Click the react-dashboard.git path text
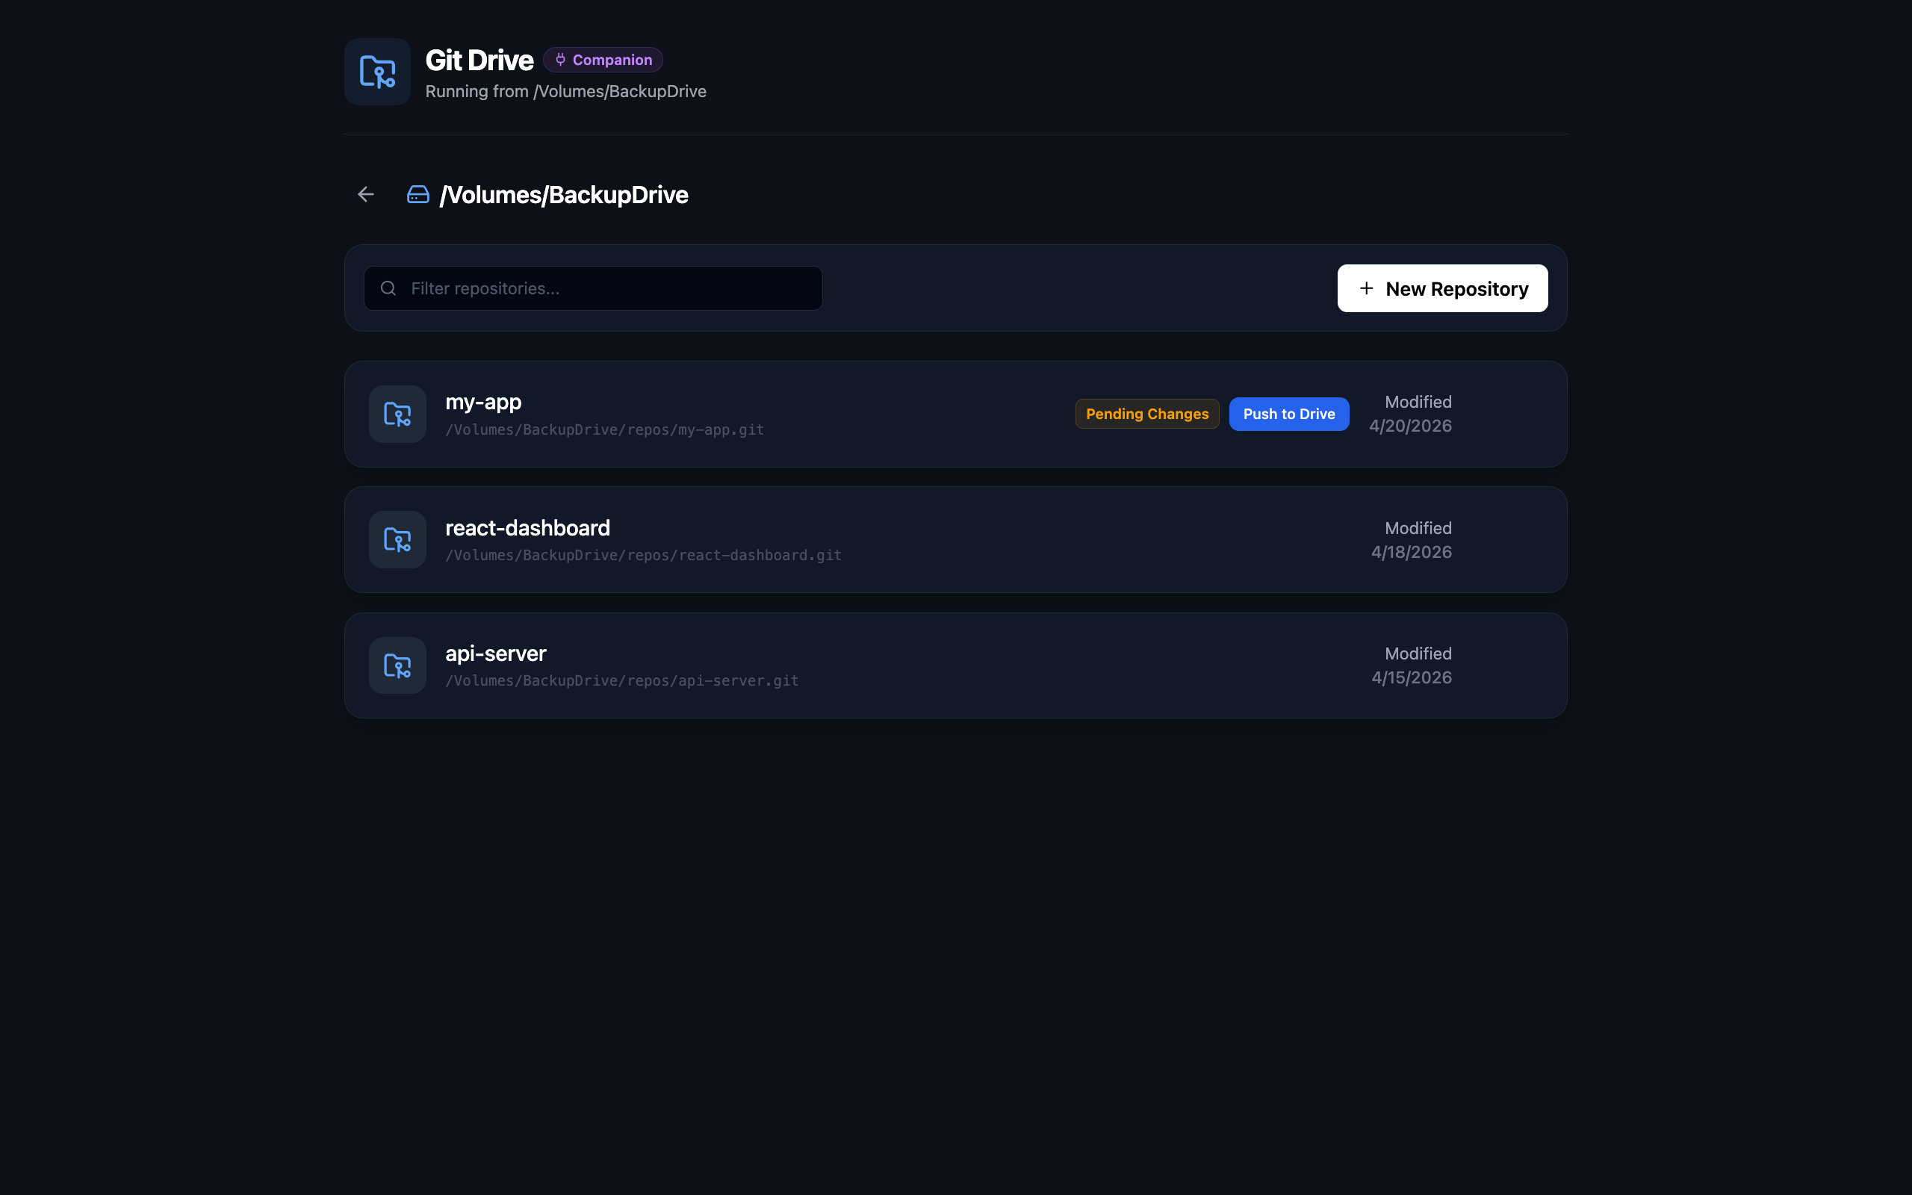 coord(643,556)
